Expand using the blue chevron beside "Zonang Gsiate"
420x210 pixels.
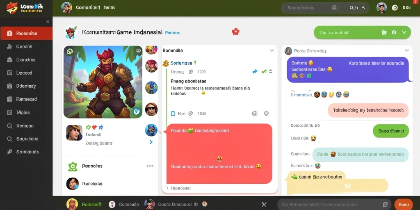tap(151, 142)
